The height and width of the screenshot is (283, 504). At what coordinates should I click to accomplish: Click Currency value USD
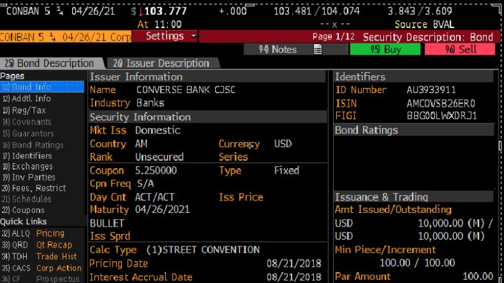[x=283, y=143]
